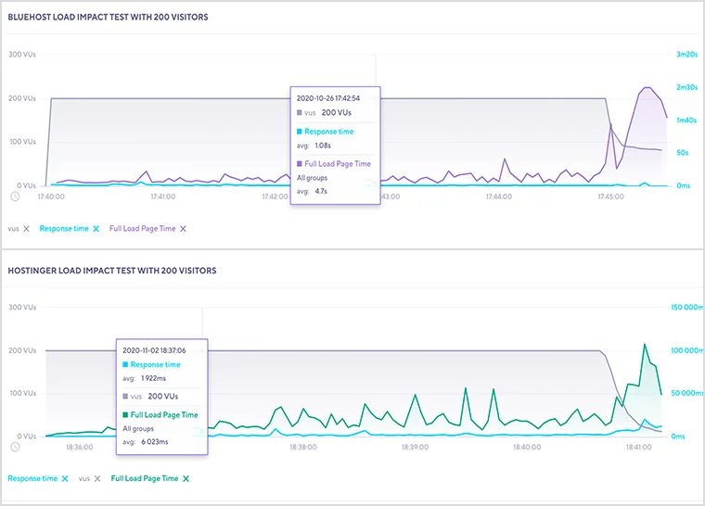Click the 17:45:00 time label on the Bluehost axis
The height and width of the screenshot is (506, 705).
[x=610, y=196]
